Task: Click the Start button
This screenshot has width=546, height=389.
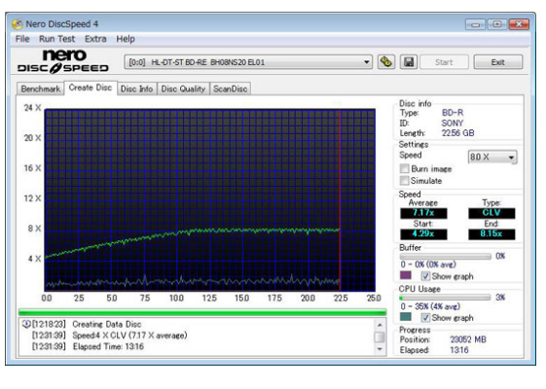Action: [x=444, y=62]
